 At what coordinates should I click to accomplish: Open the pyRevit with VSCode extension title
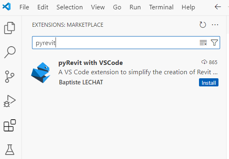click(90, 63)
